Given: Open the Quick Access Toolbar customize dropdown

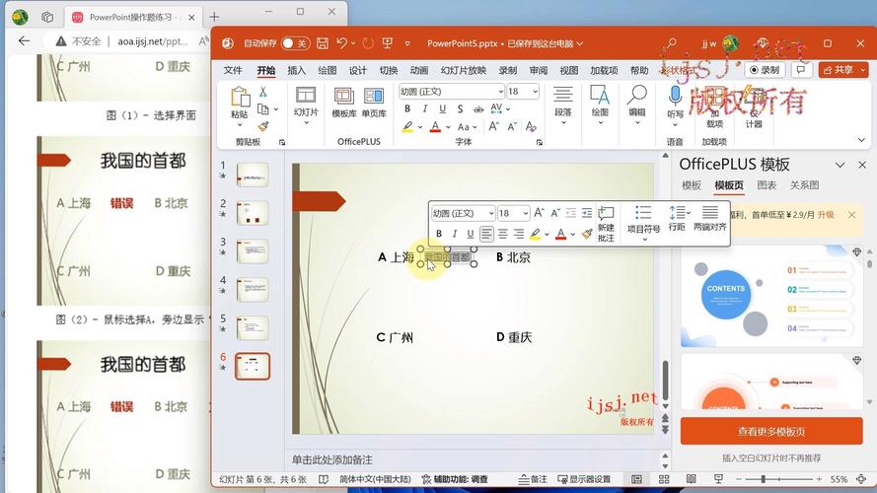Looking at the screenshot, I should 407,43.
